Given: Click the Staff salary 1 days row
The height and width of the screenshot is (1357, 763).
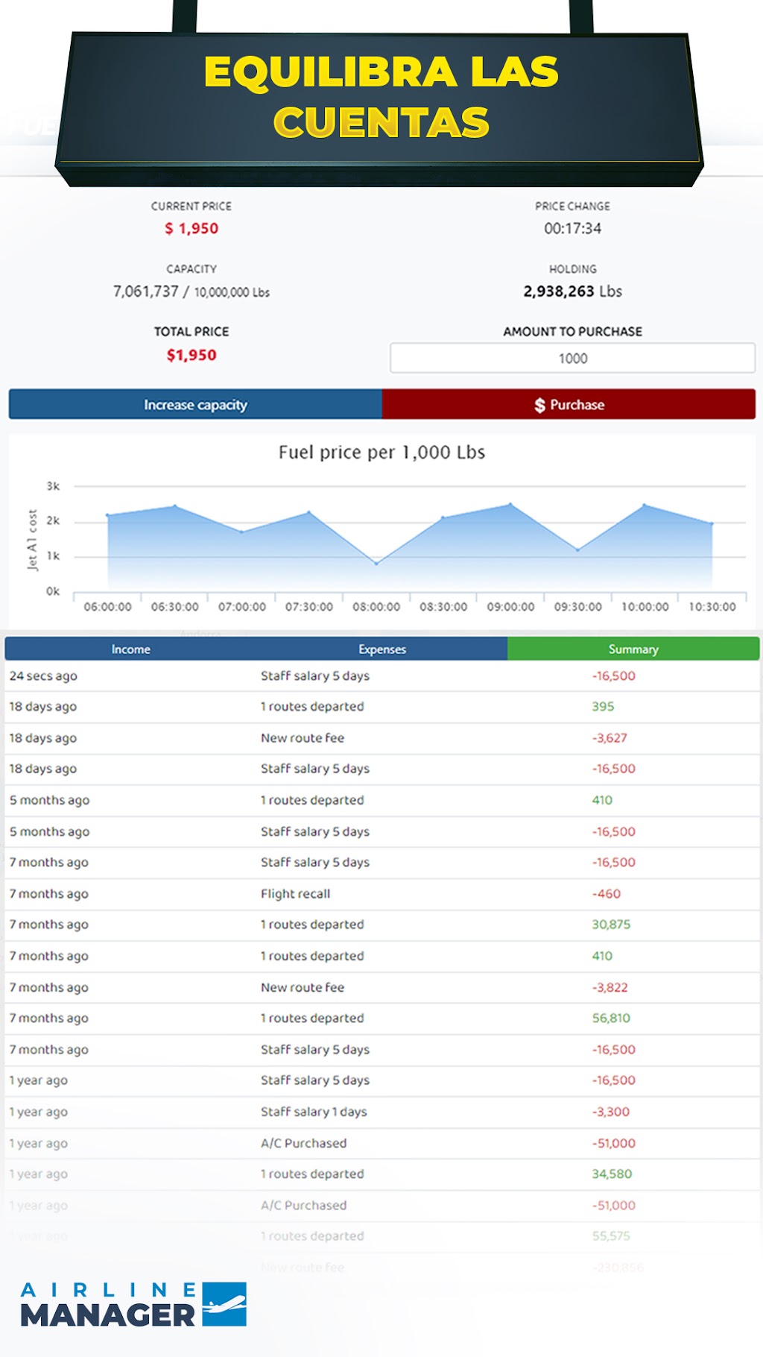Looking at the screenshot, I should (381, 1112).
